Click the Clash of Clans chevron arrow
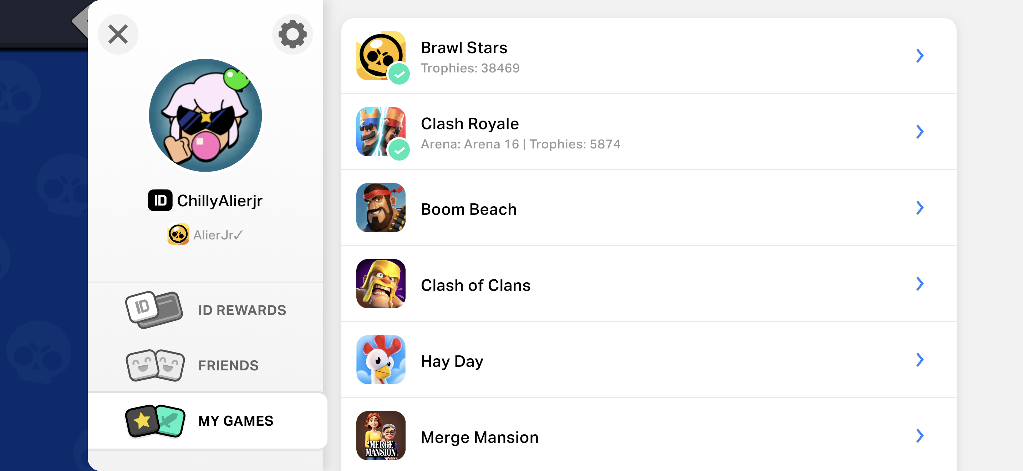 (920, 284)
